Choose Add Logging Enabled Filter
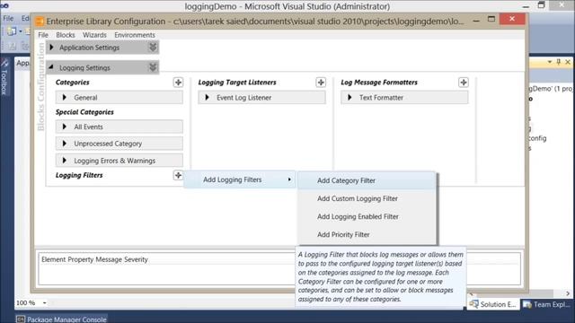 367,216
